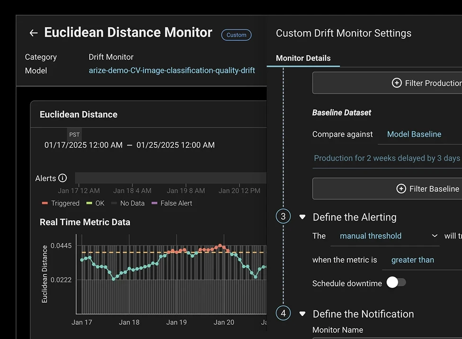
Task: Click the Euclidean Distance Monitor title
Action: click(128, 32)
